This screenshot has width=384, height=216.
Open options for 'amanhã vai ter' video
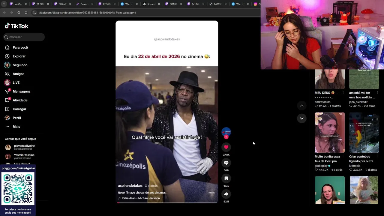click(378, 93)
